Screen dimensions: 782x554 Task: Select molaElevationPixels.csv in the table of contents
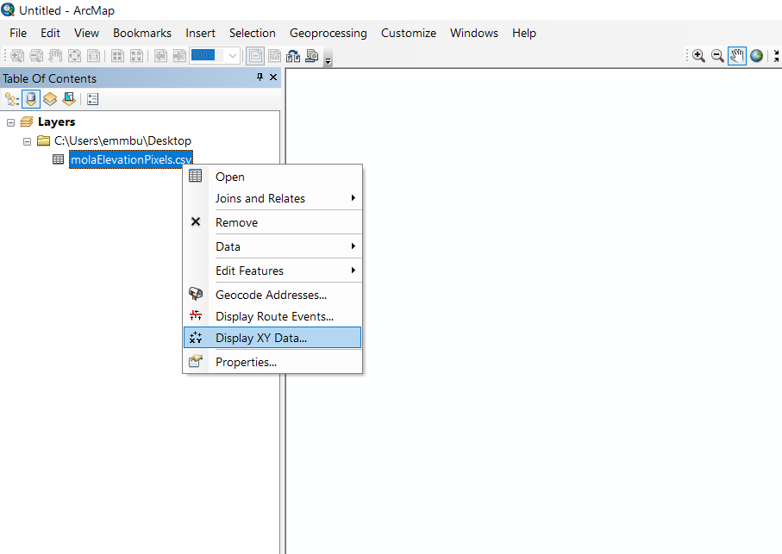coord(131,160)
